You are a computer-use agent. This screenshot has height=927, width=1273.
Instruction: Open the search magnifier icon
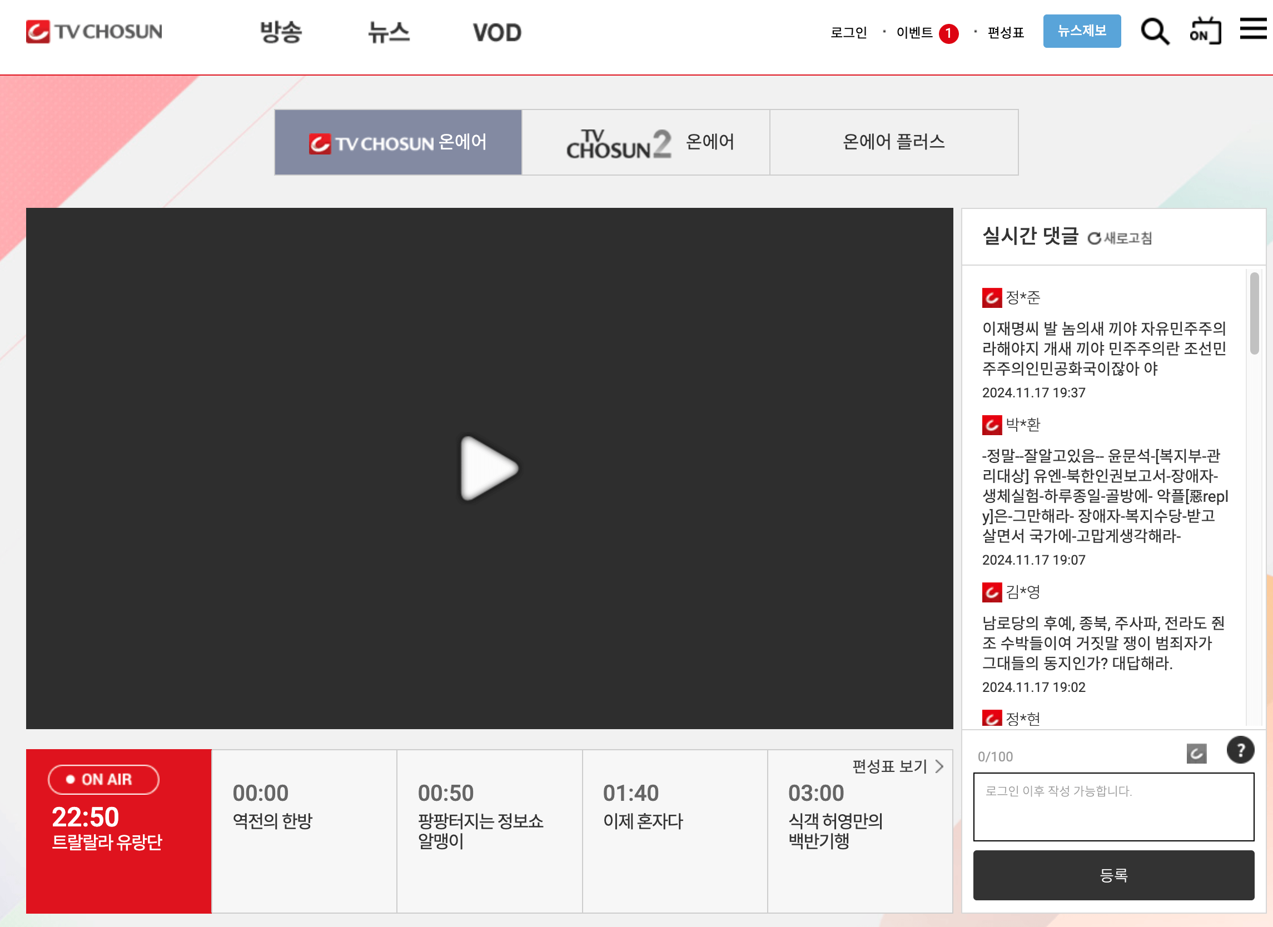tap(1154, 32)
